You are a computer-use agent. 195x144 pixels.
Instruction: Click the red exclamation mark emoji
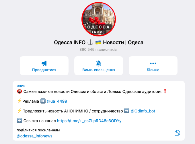click(165, 91)
